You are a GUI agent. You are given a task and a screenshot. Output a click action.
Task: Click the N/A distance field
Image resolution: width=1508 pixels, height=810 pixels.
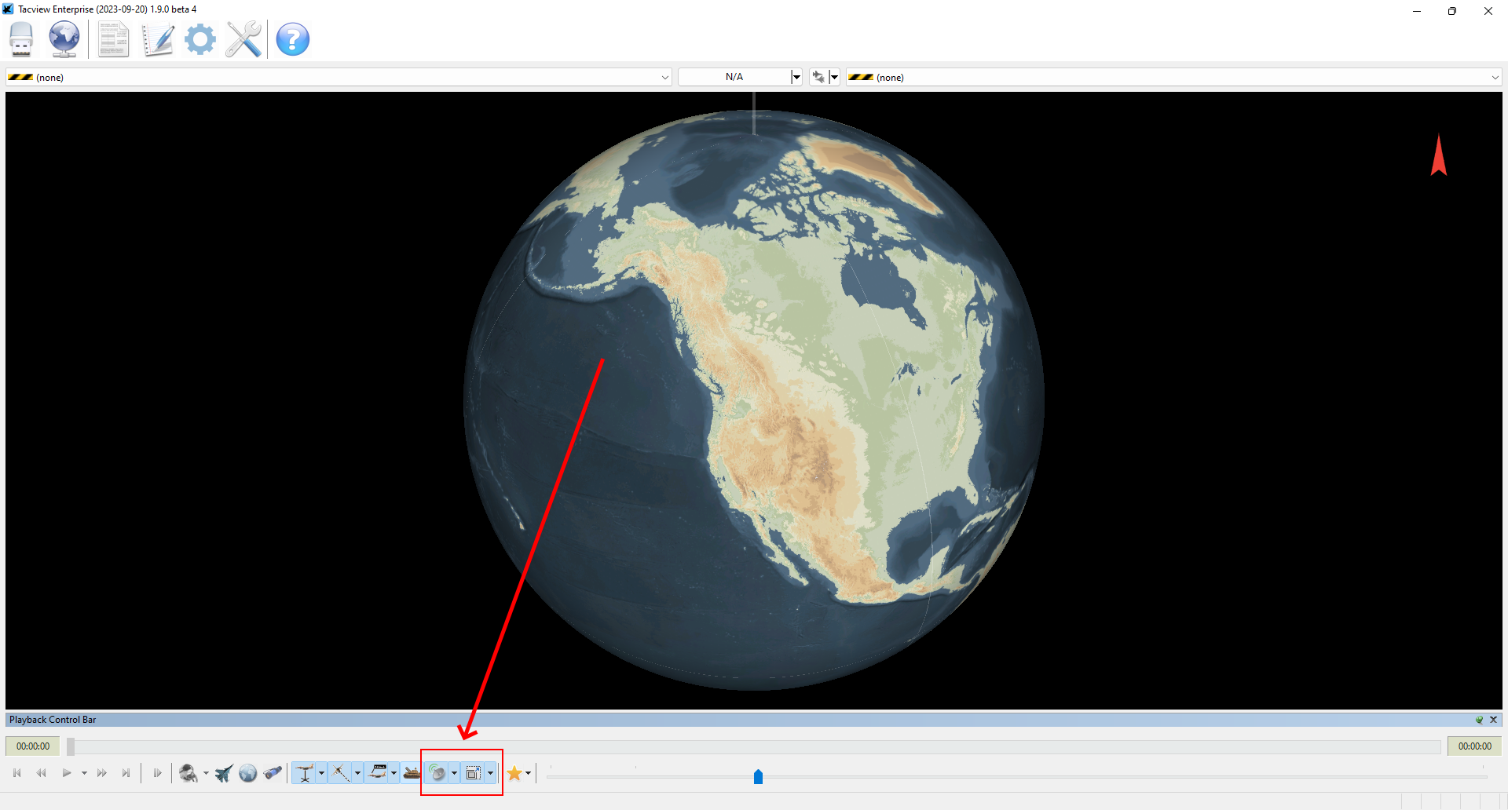coord(734,77)
